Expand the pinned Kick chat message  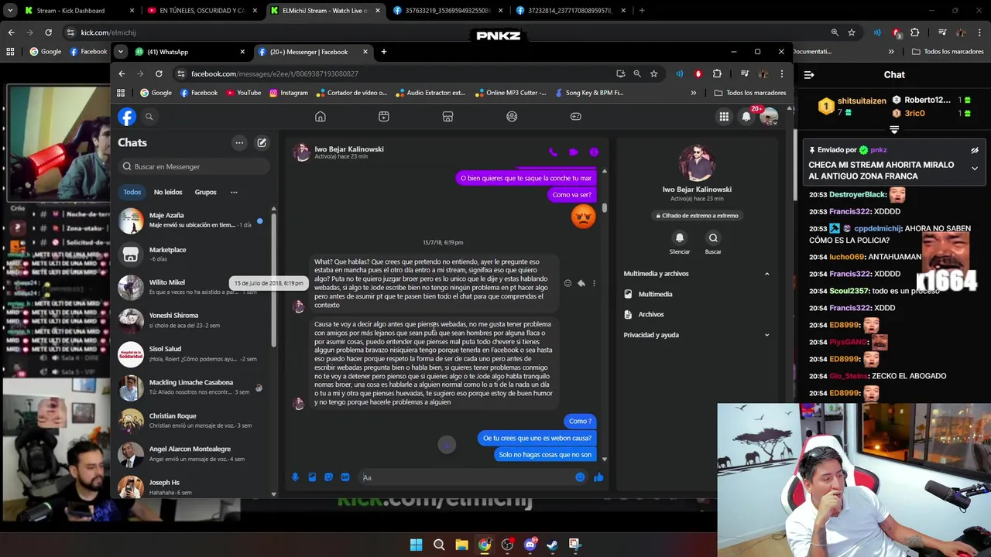tap(975, 168)
